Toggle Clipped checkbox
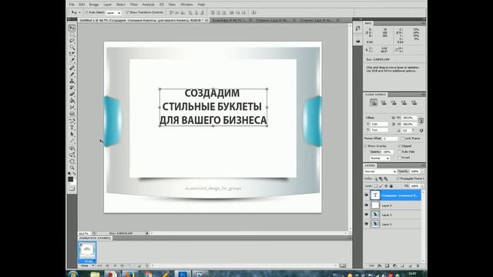 pos(399,146)
